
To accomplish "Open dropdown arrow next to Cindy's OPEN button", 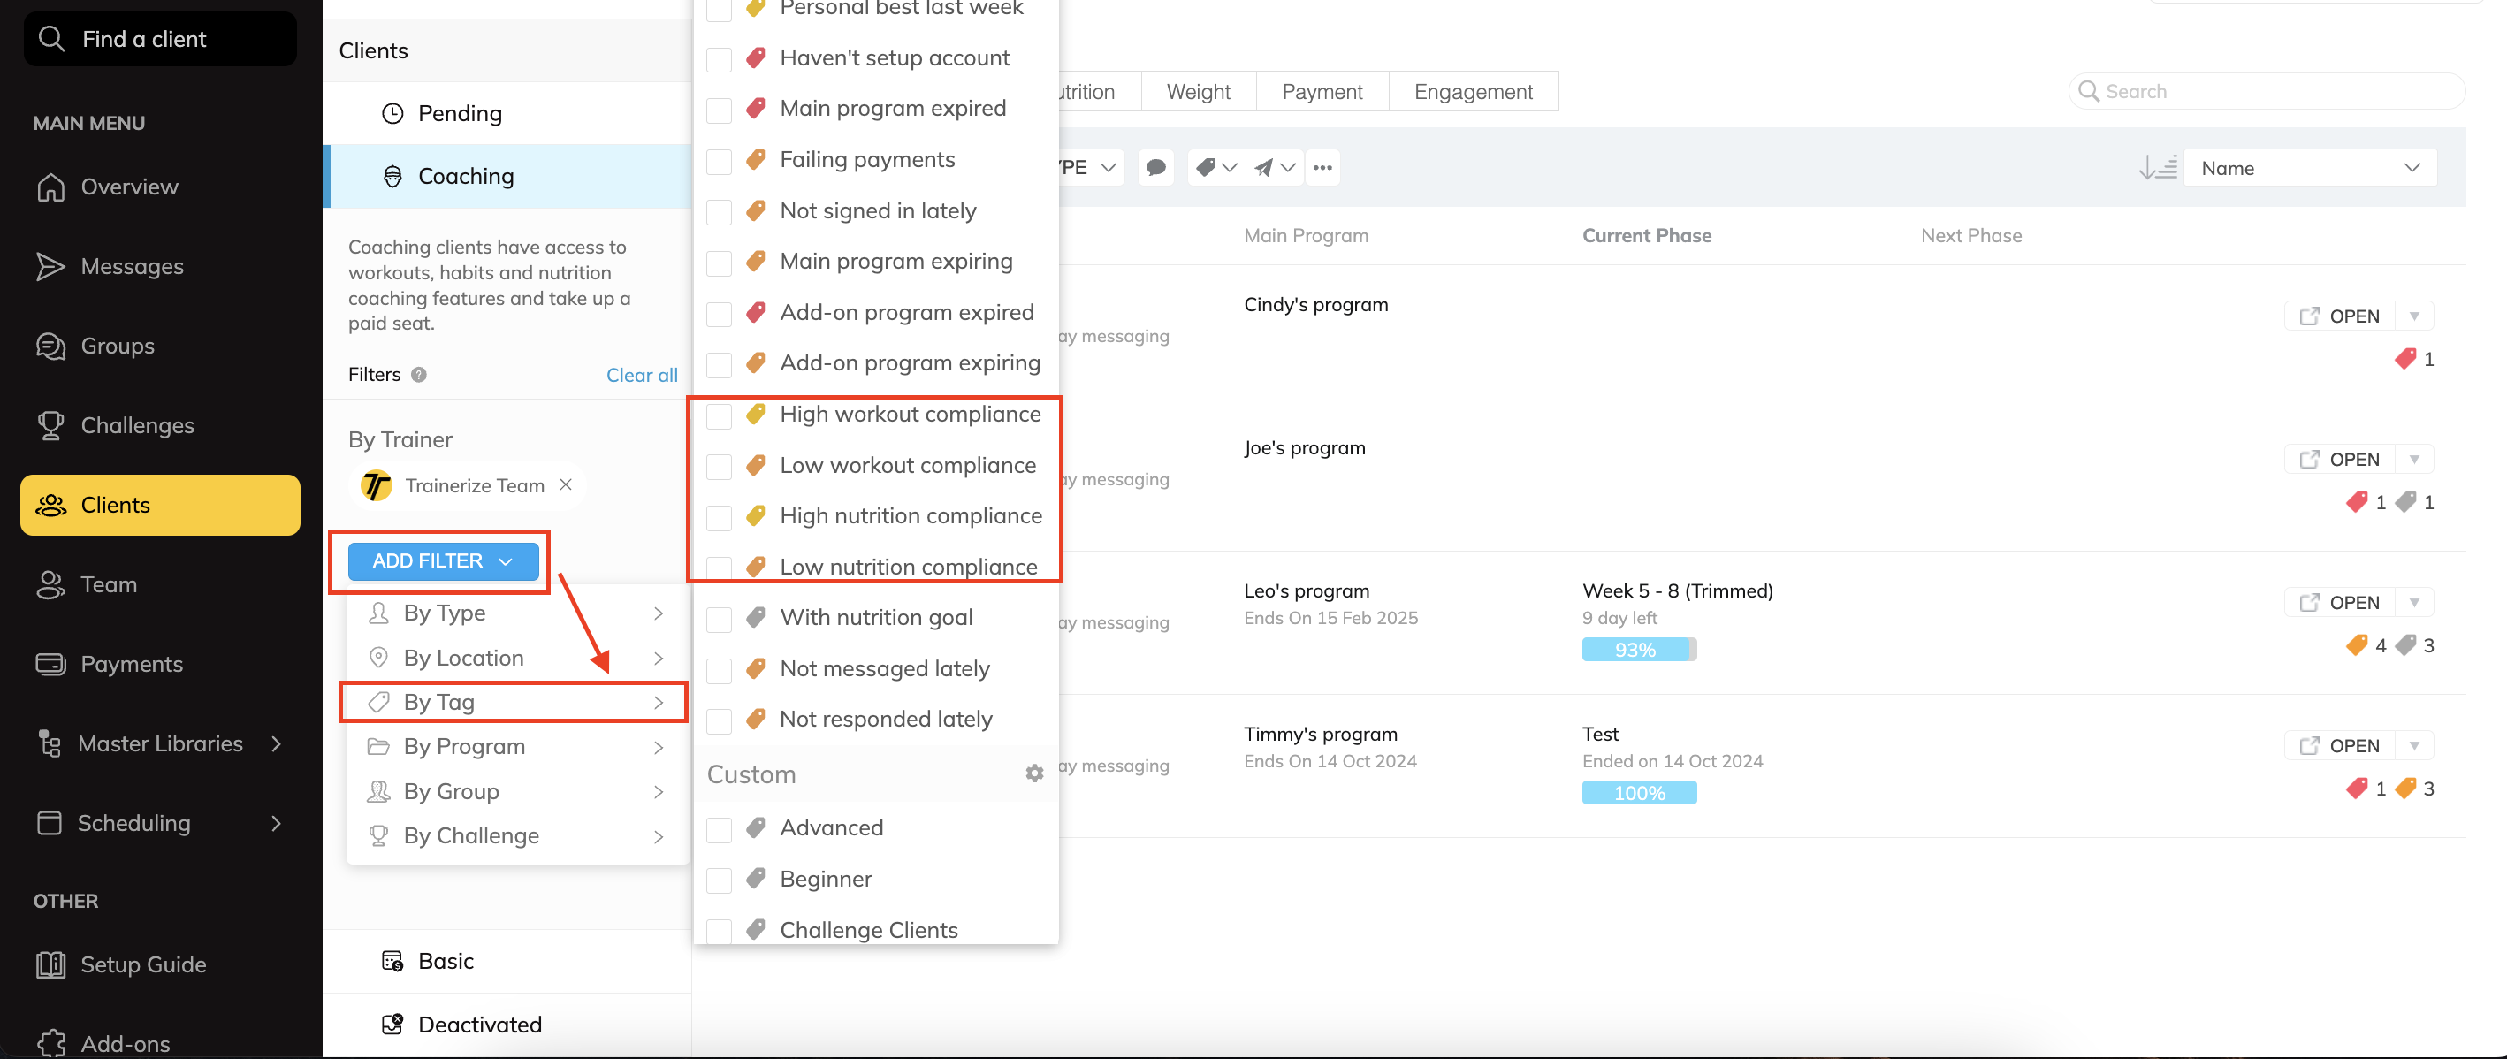I will click(2414, 316).
